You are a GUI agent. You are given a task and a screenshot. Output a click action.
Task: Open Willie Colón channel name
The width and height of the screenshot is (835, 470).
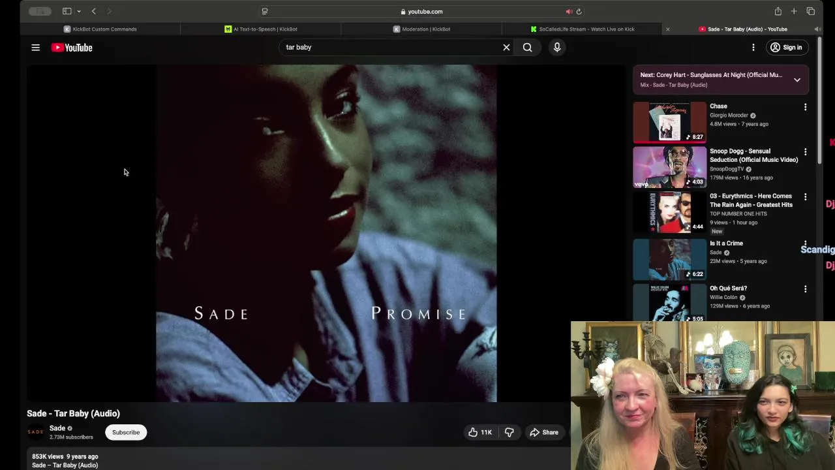[723, 297]
